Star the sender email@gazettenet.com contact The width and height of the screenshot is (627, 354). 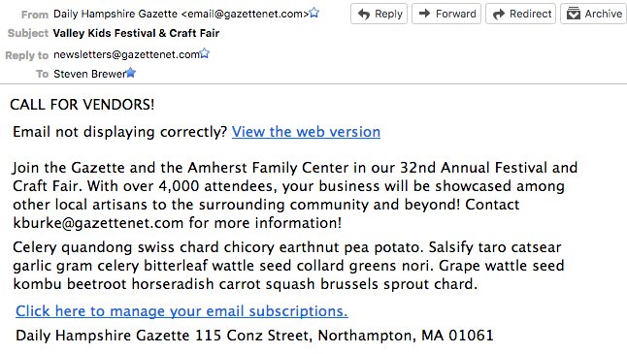coord(314,13)
